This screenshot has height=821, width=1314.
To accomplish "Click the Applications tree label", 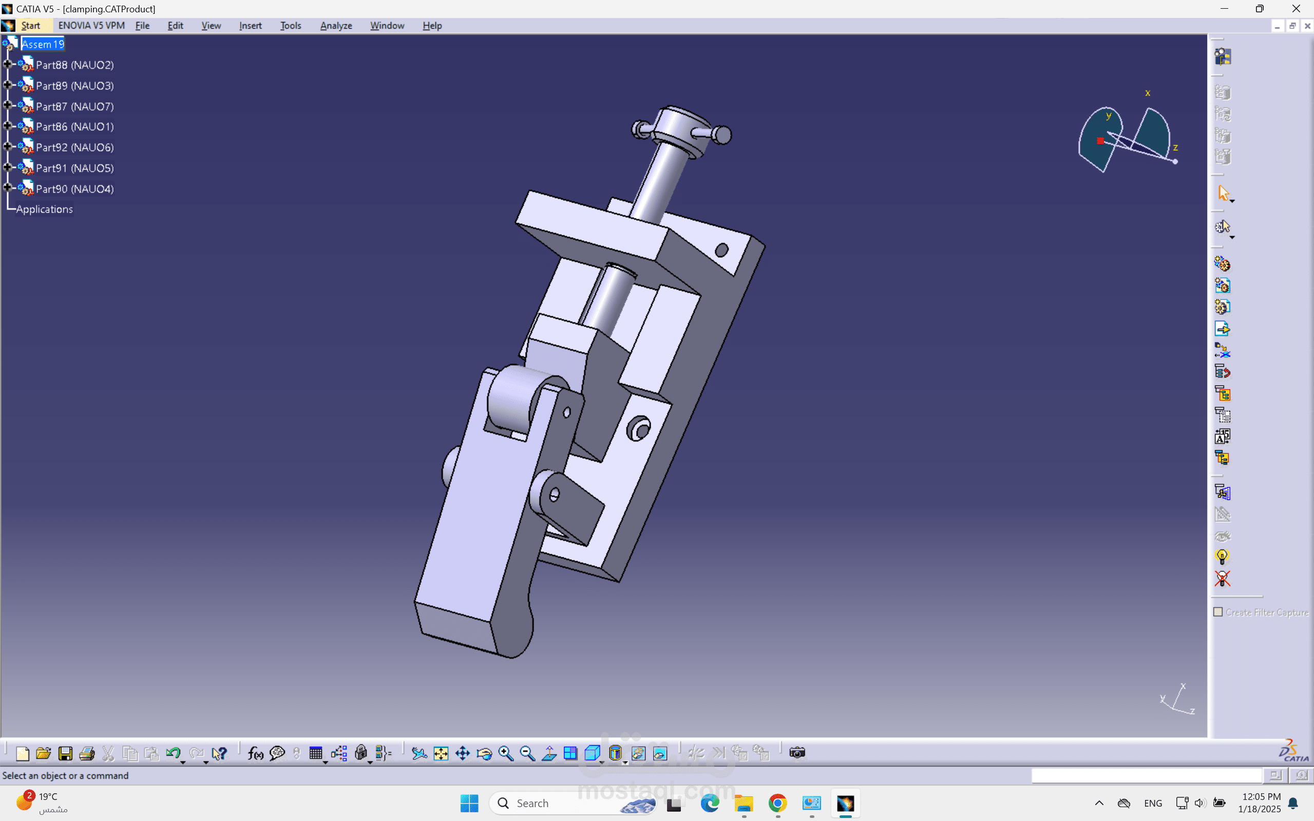I will pos(44,209).
